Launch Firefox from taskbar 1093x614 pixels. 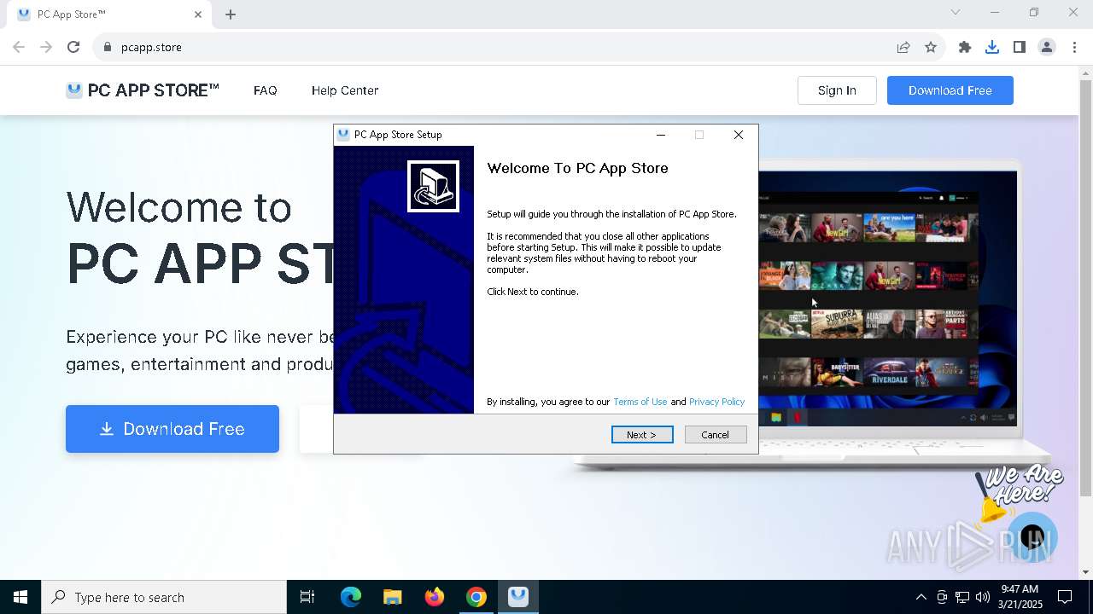point(435,597)
